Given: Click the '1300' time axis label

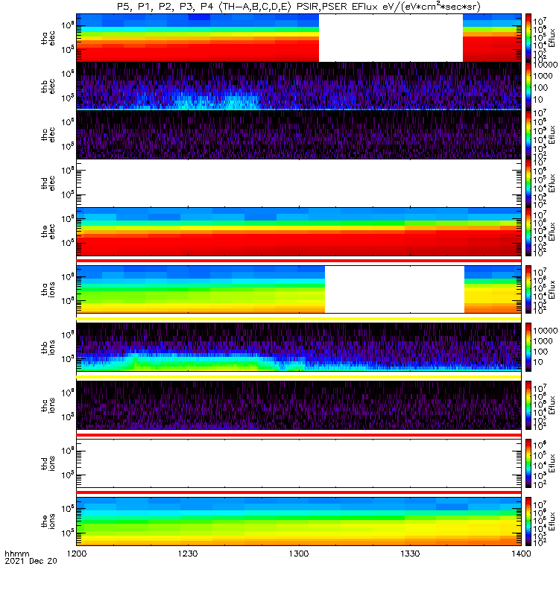Looking at the screenshot, I should pos(299,554).
